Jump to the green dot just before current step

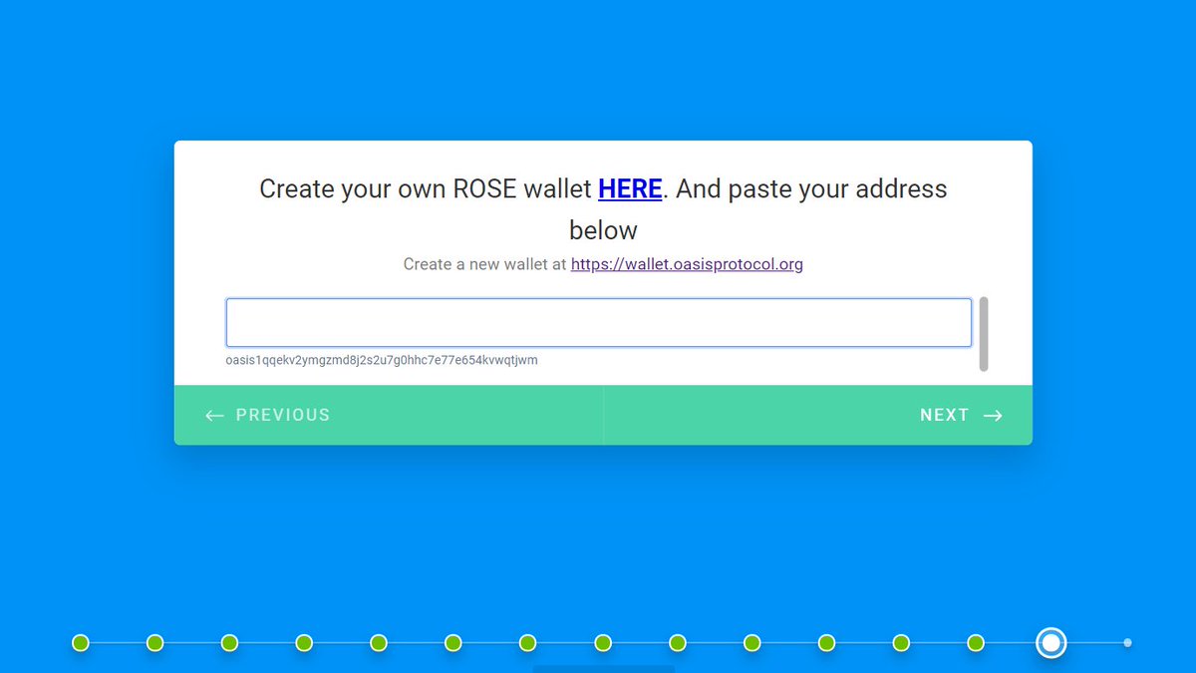click(976, 643)
